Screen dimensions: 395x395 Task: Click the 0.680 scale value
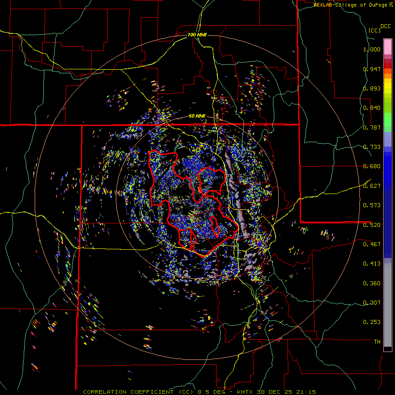(x=372, y=166)
